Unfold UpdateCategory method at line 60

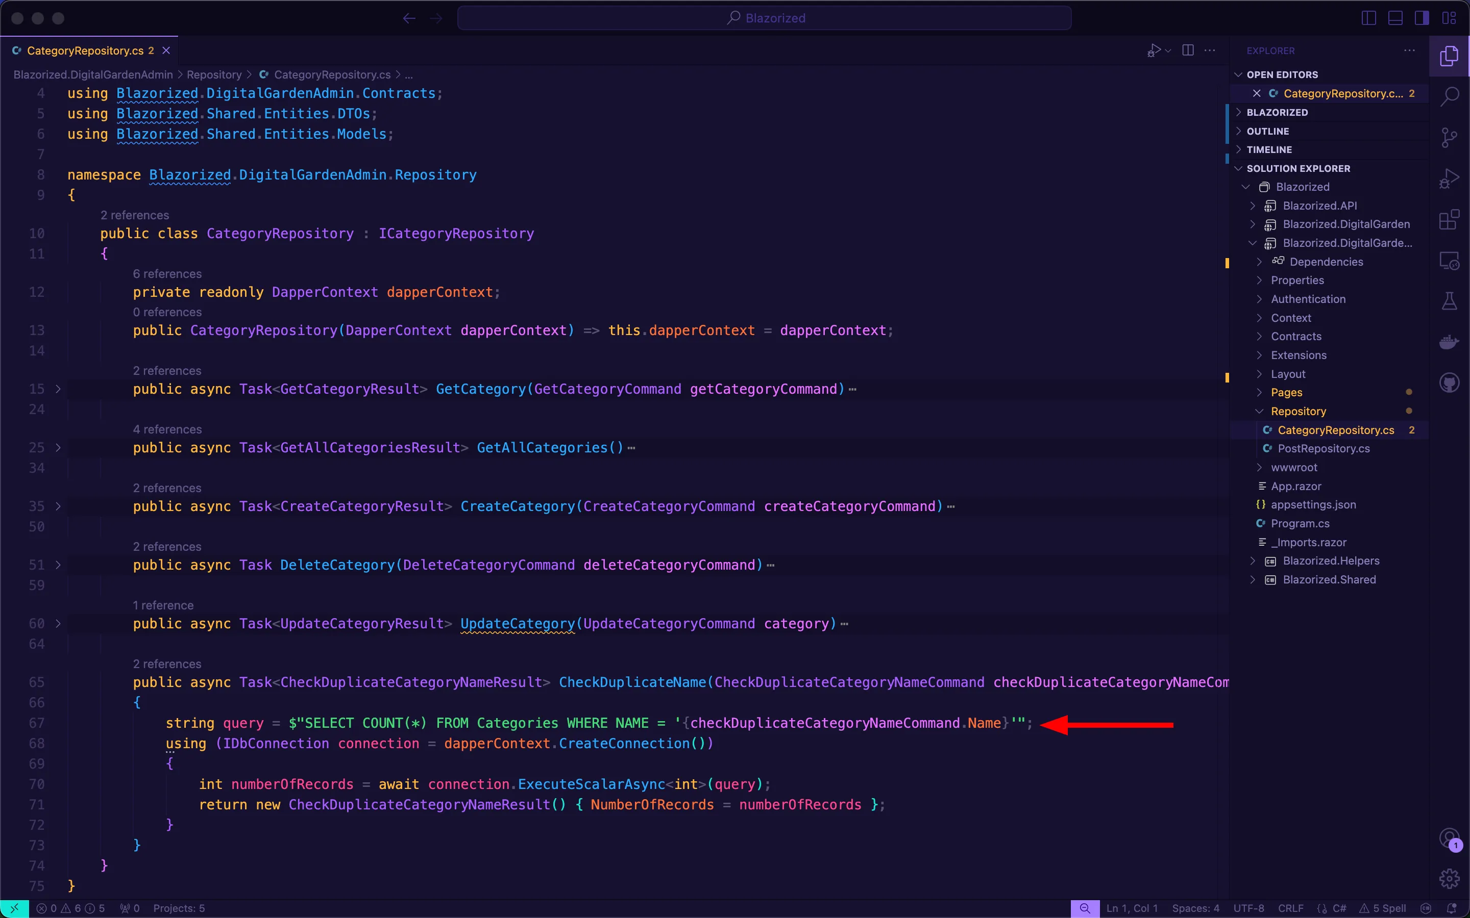[58, 624]
